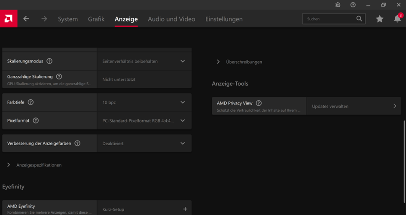
Task: Click Updates verwalten for Privacy View
Action: [354, 106]
